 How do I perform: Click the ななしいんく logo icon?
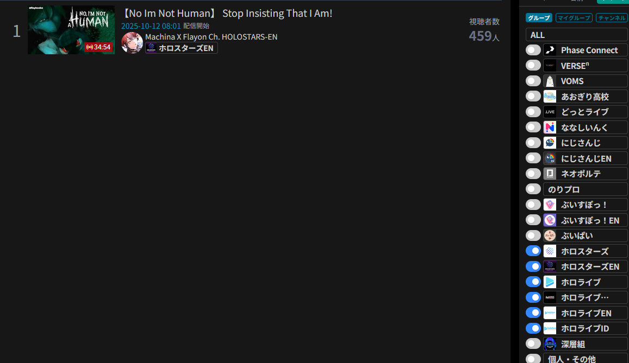tap(550, 128)
